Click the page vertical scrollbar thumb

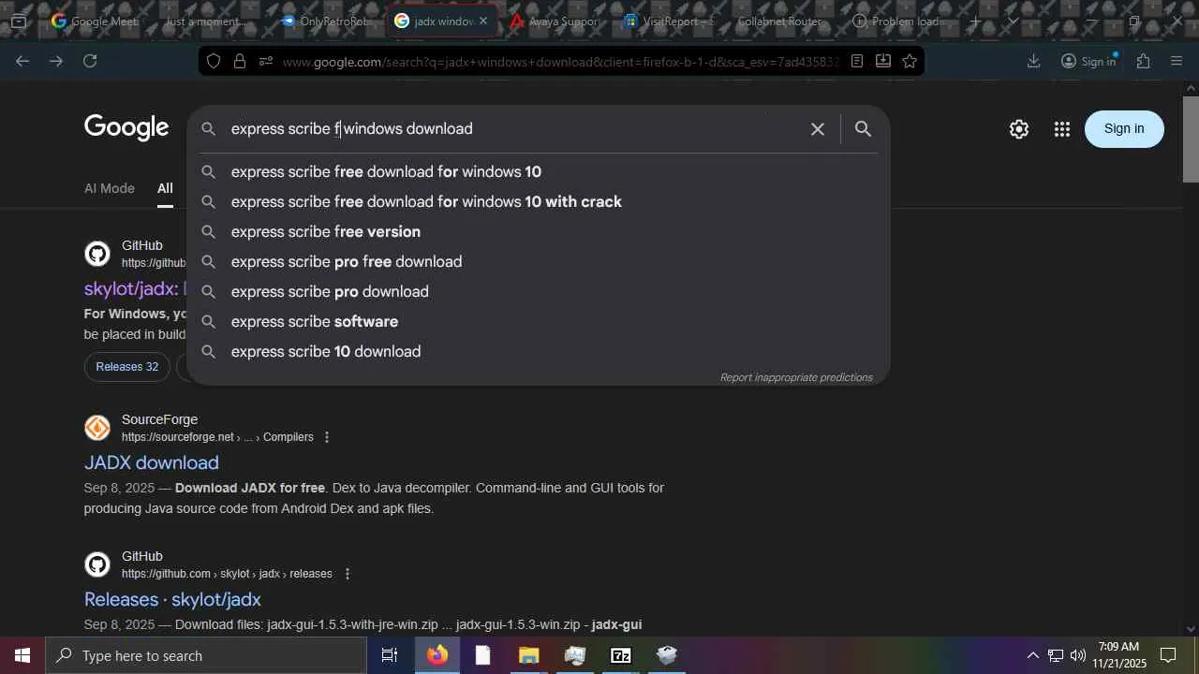point(1191,139)
